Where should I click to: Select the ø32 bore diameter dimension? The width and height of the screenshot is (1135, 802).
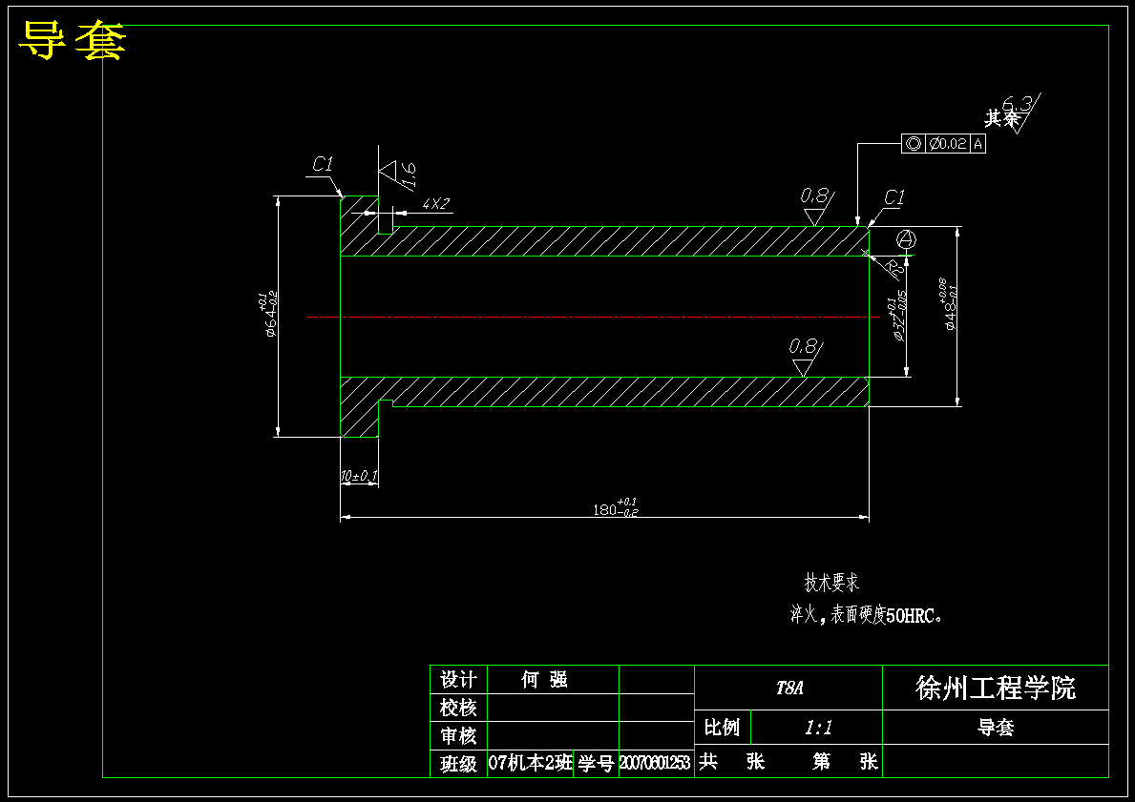(x=896, y=316)
